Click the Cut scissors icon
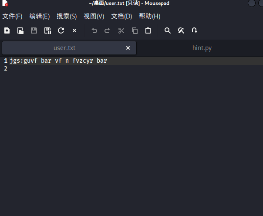 coord(121,30)
